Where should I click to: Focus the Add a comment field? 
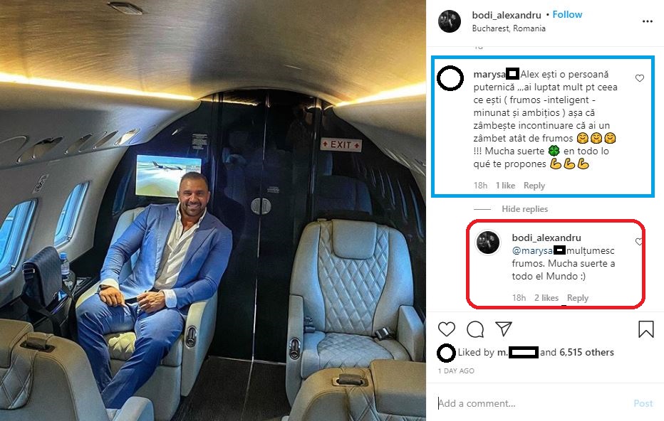click(x=527, y=403)
